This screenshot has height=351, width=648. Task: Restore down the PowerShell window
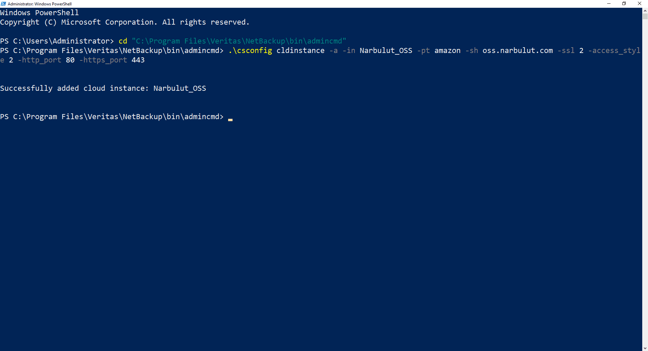coord(624,4)
